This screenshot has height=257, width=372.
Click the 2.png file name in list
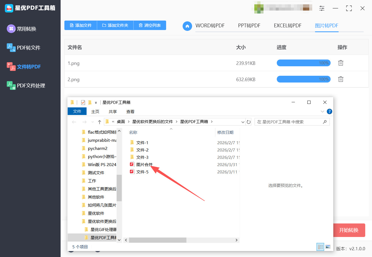tap(74, 80)
